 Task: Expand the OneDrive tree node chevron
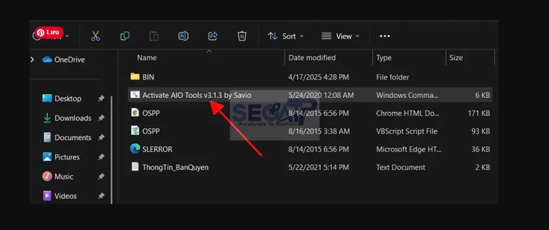tap(32, 59)
